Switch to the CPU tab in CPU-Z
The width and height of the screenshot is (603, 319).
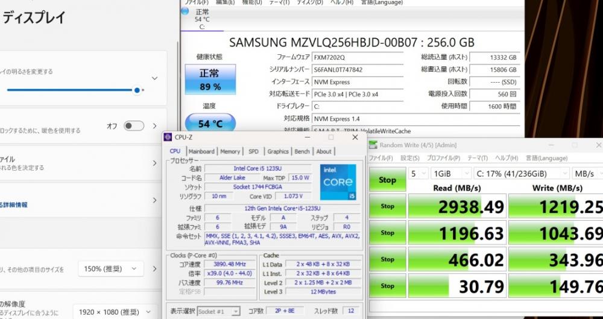[175, 151]
